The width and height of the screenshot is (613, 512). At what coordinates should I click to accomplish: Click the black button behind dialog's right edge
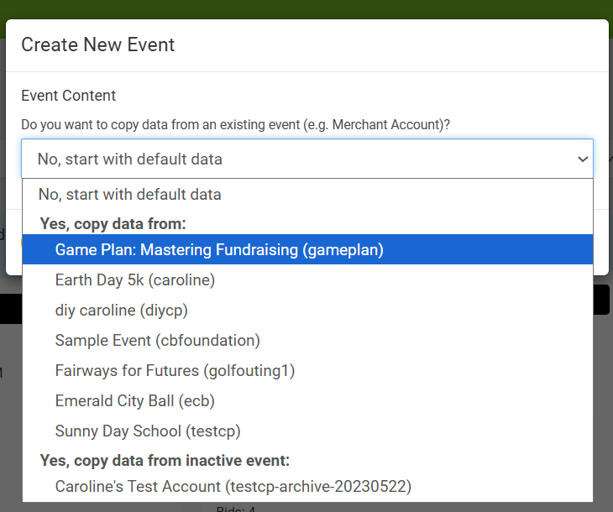602,300
